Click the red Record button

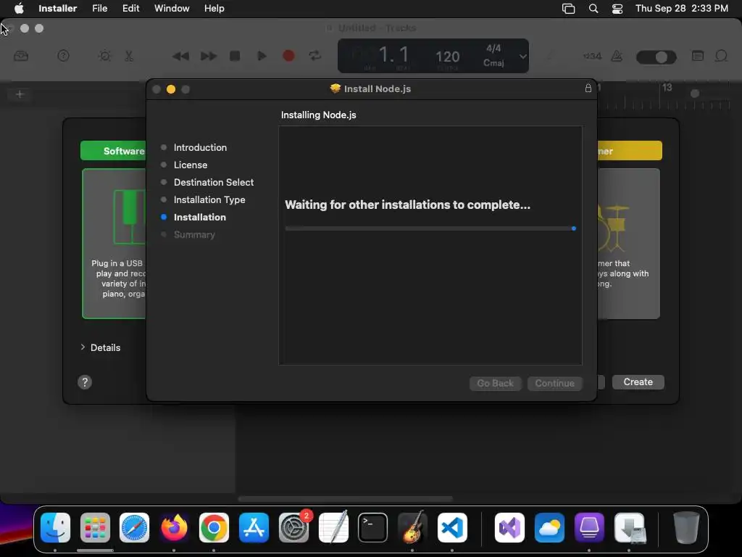288,56
